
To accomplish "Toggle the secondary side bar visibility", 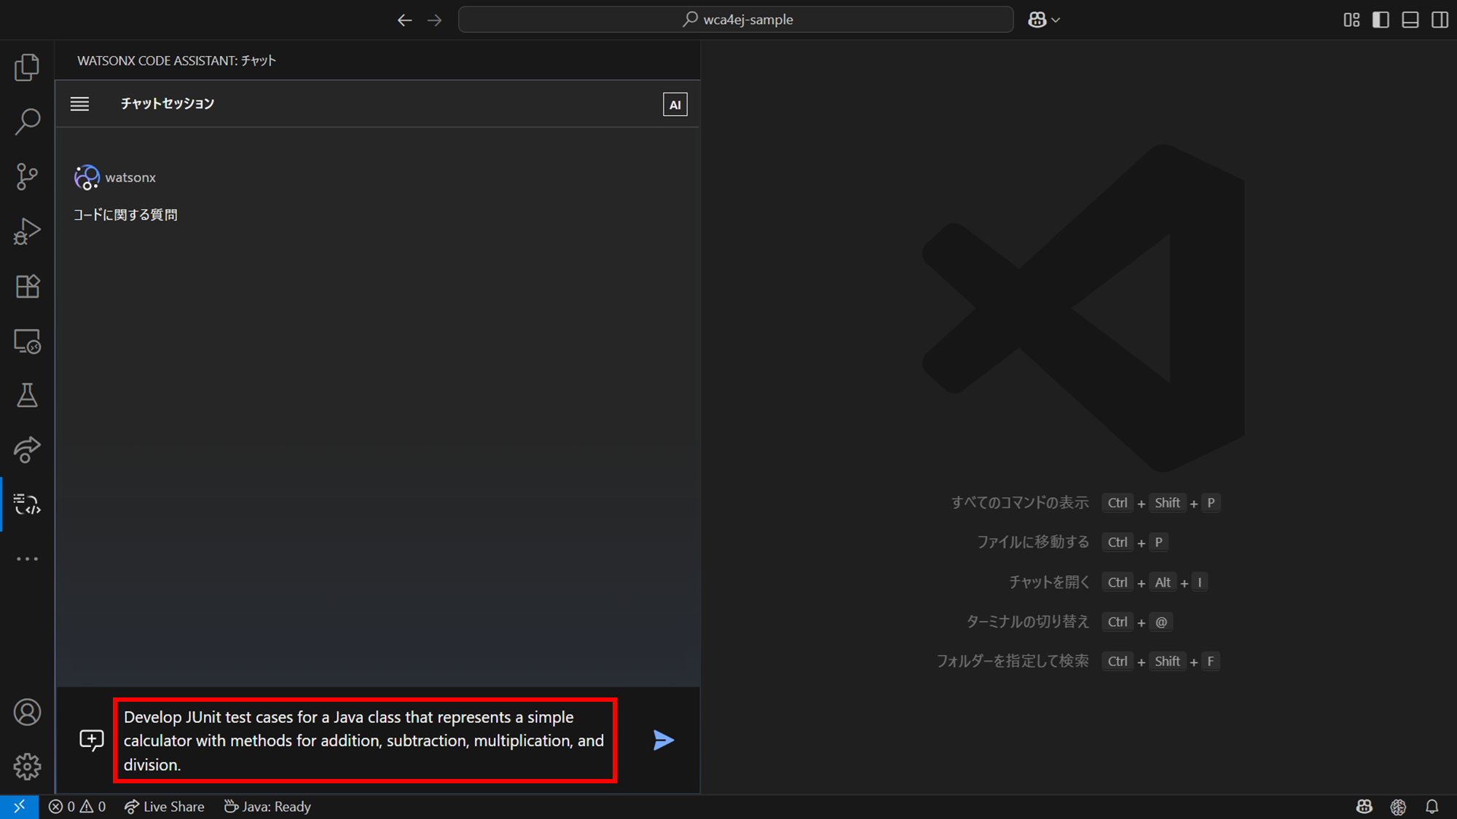I will click(x=1440, y=20).
